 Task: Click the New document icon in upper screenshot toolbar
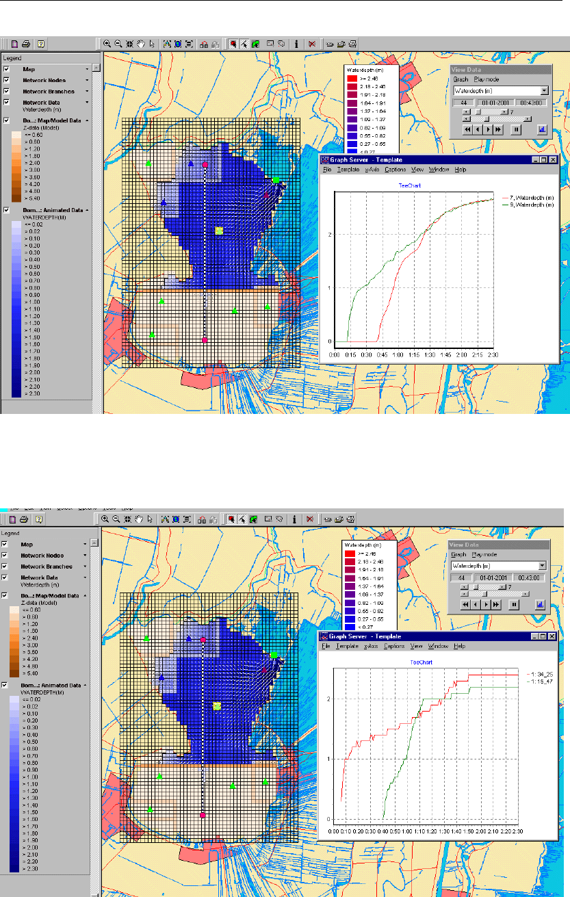15,42
